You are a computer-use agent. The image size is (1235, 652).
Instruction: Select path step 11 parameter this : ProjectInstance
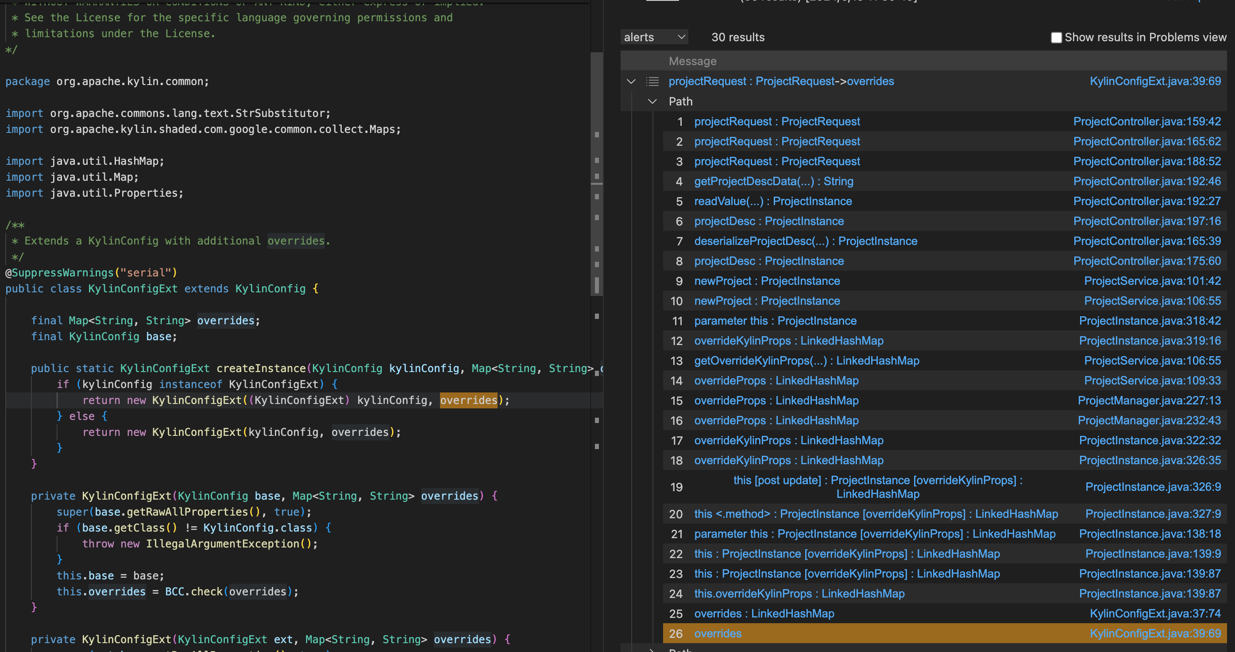coord(775,321)
